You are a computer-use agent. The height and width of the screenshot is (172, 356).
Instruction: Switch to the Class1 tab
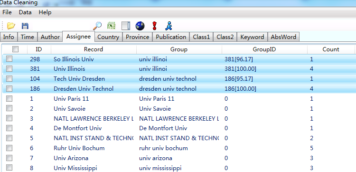[x=201, y=37]
